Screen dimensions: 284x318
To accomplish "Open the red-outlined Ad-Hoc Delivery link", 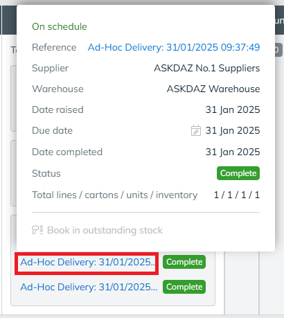I will pyautogui.click(x=87, y=262).
